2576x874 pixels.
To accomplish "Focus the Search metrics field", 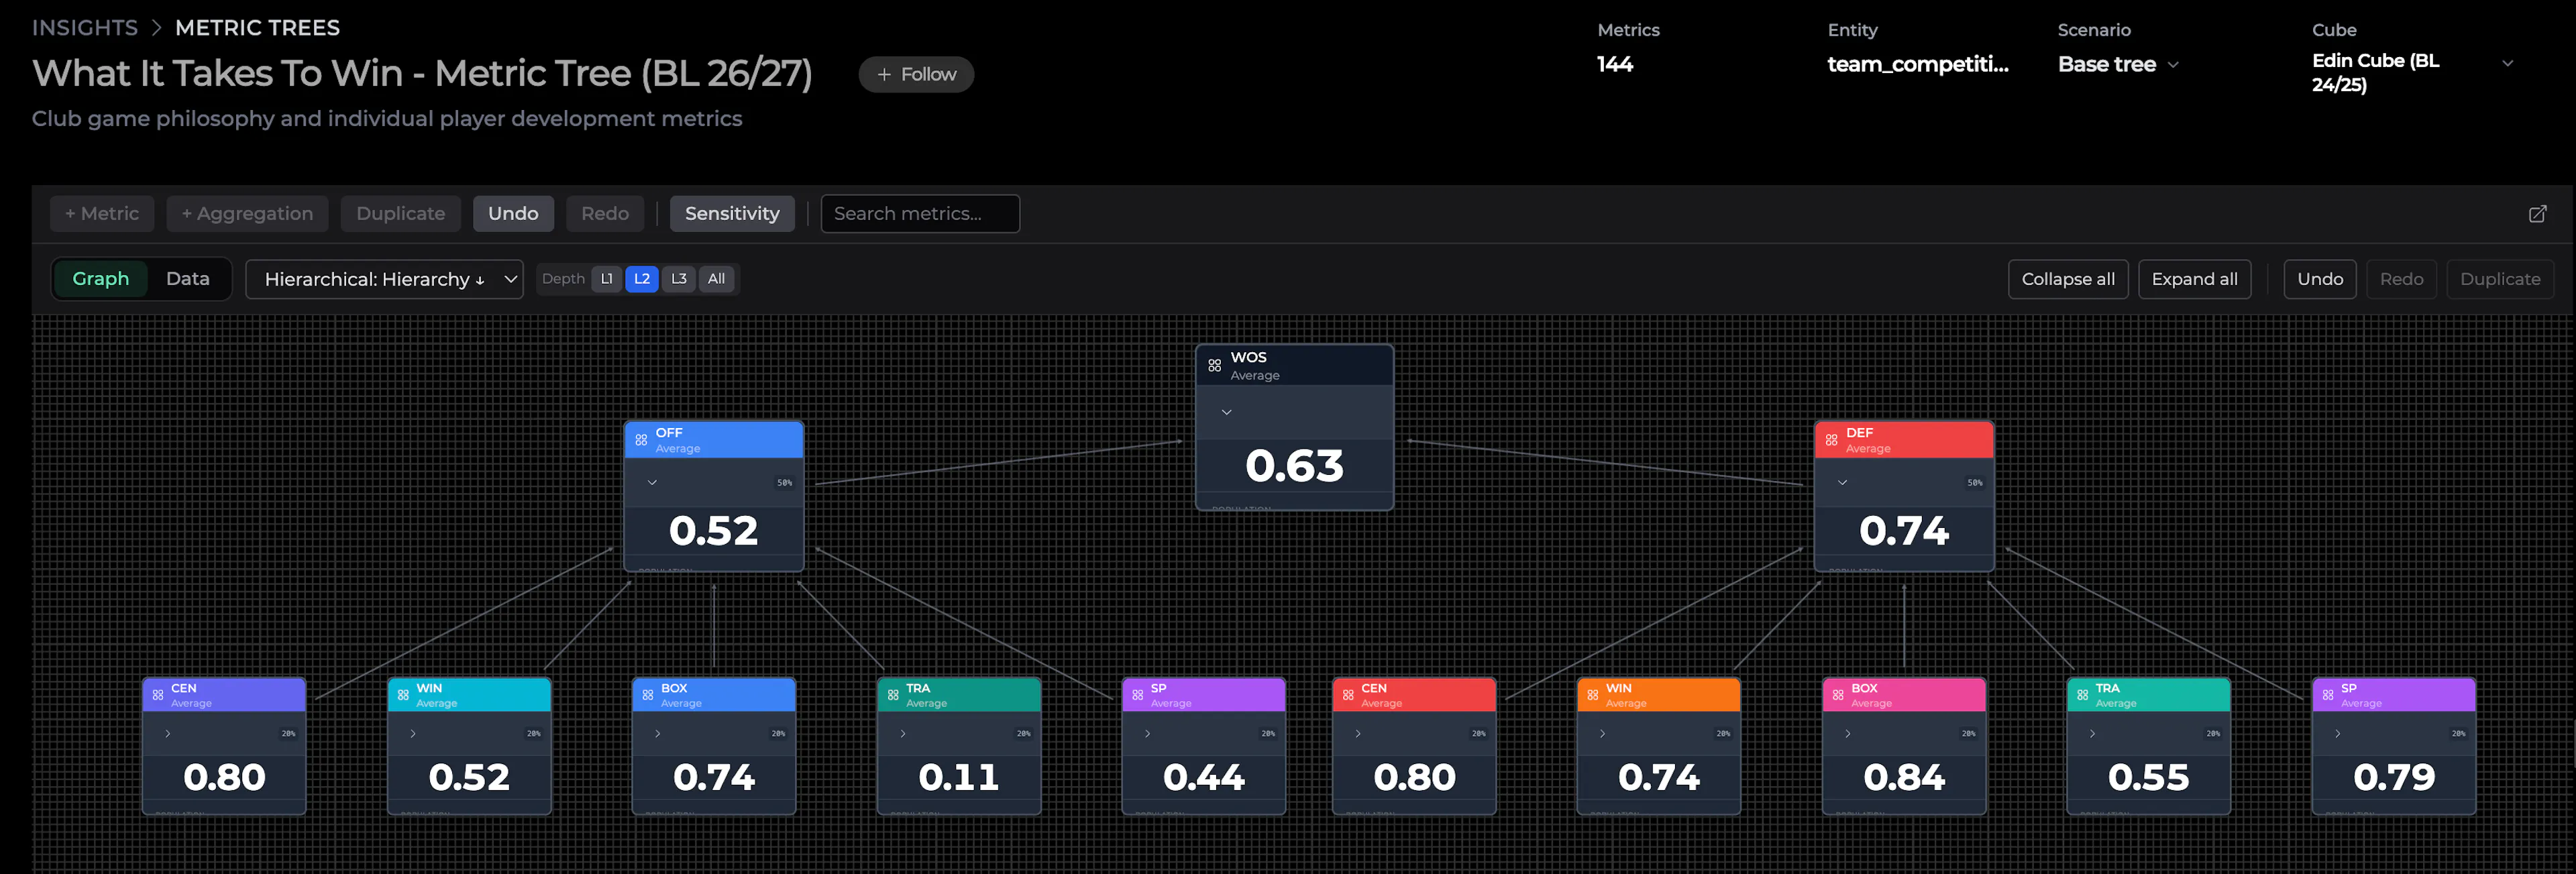I will (x=920, y=214).
